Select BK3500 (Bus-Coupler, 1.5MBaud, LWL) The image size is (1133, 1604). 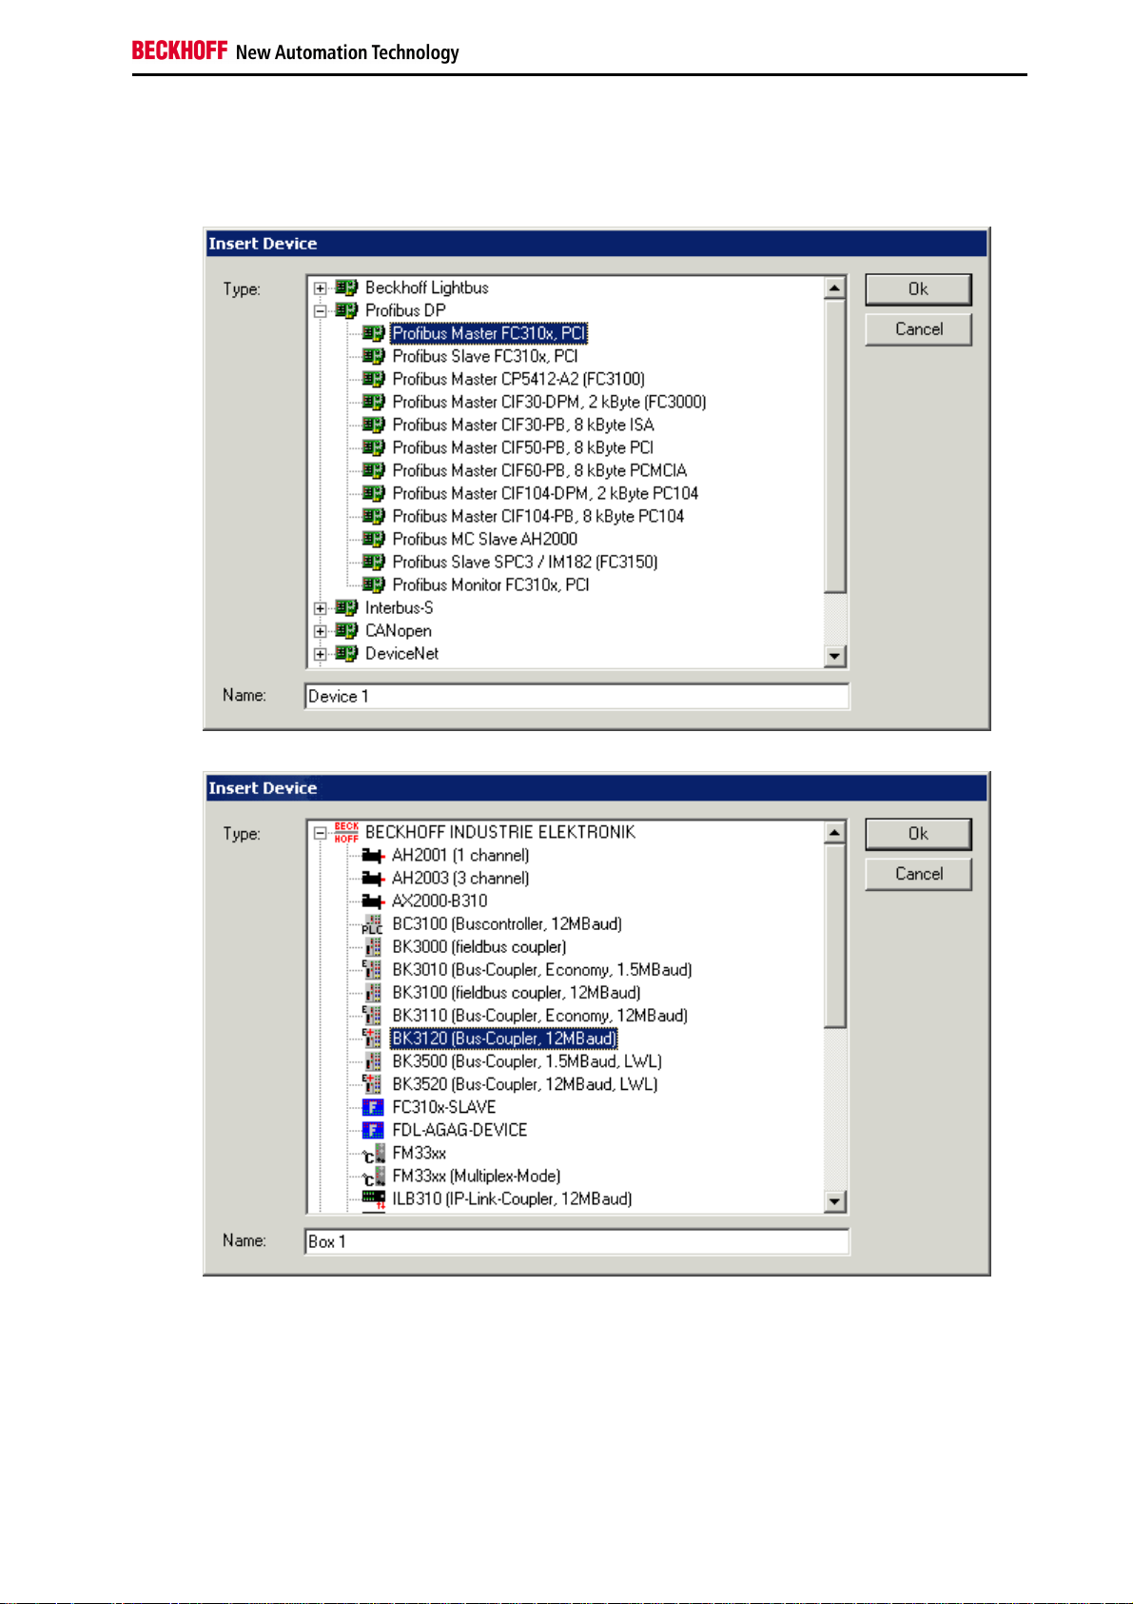tap(527, 1061)
